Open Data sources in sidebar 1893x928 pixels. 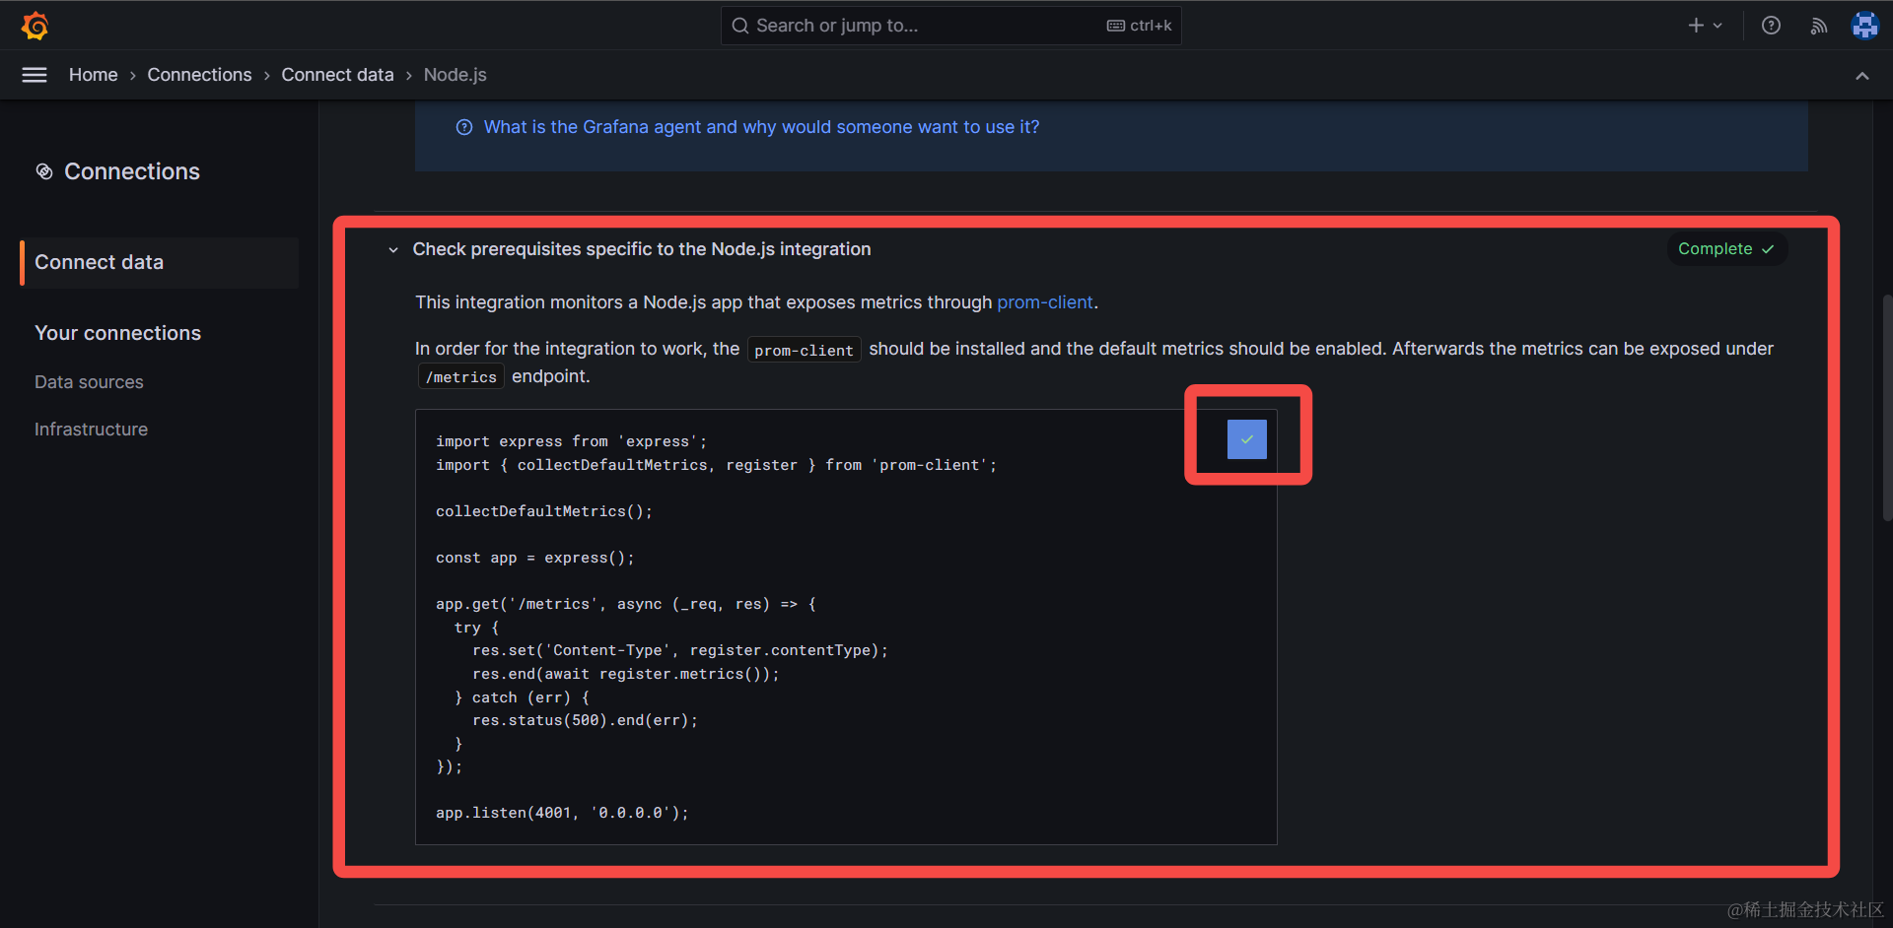click(89, 382)
